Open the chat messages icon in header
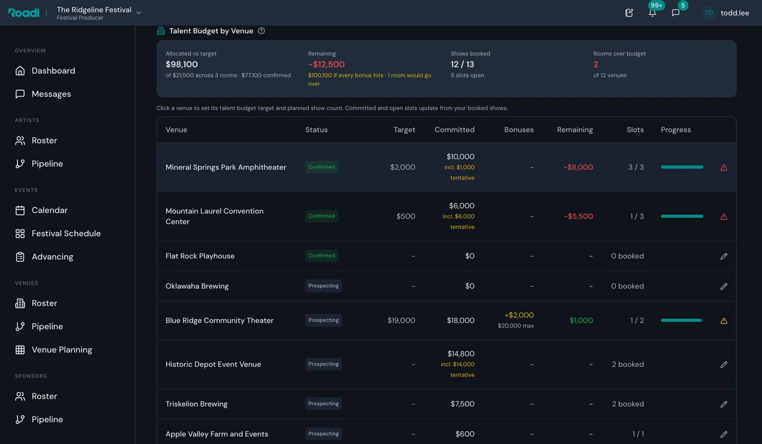The width and height of the screenshot is (762, 444). coord(676,12)
